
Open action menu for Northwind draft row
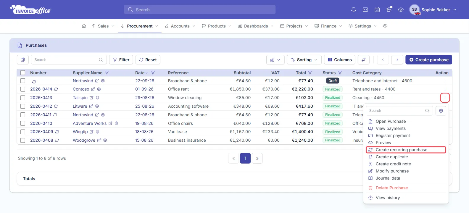[445, 81]
